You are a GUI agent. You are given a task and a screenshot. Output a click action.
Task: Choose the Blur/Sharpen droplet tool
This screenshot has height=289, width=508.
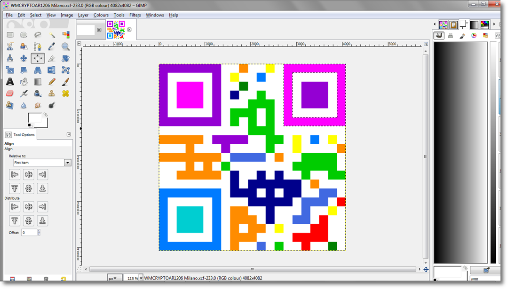point(24,105)
